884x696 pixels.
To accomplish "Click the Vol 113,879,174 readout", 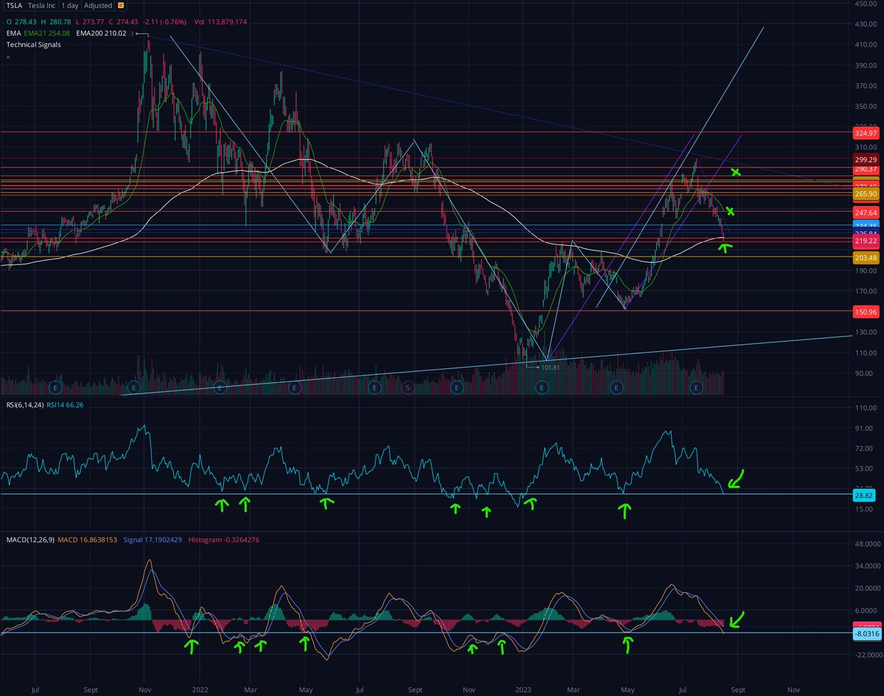I will [x=220, y=22].
